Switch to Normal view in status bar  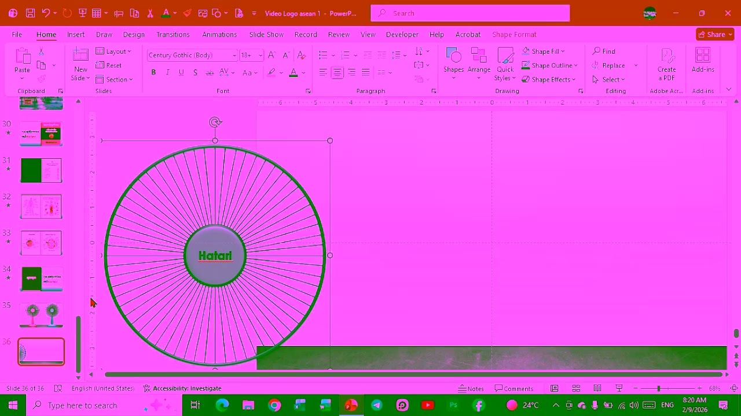coord(555,388)
